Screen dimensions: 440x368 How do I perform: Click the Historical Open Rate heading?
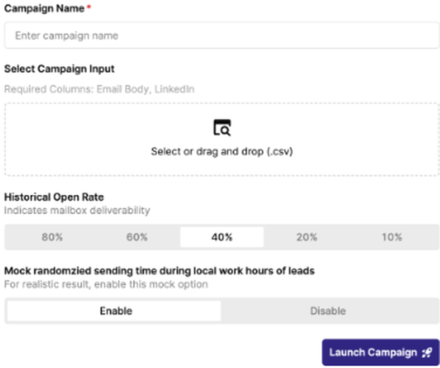point(54,197)
